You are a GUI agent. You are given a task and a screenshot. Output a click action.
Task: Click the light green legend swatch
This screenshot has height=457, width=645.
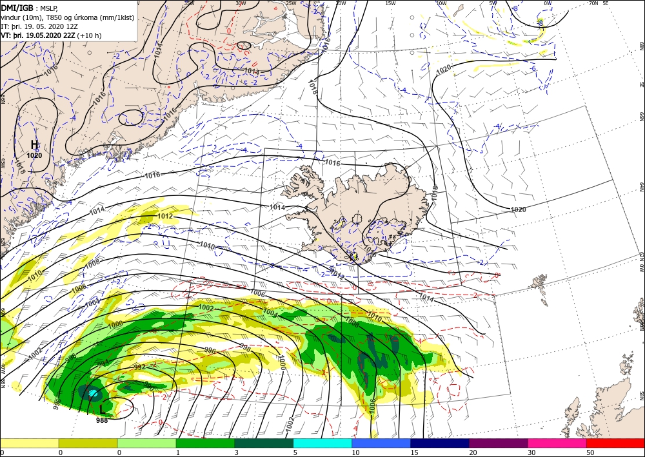(146, 443)
